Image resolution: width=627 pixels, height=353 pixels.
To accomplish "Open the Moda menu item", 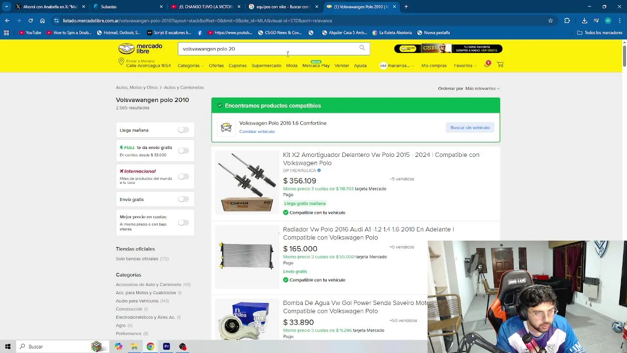I will [291, 66].
